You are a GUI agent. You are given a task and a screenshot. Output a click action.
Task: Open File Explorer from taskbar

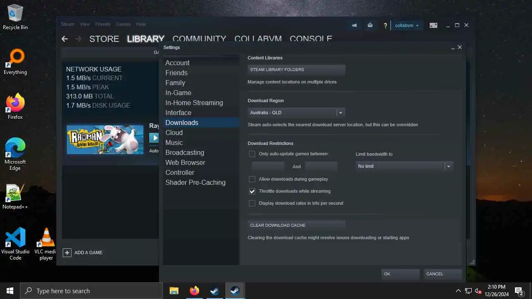pyautogui.click(x=174, y=291)
